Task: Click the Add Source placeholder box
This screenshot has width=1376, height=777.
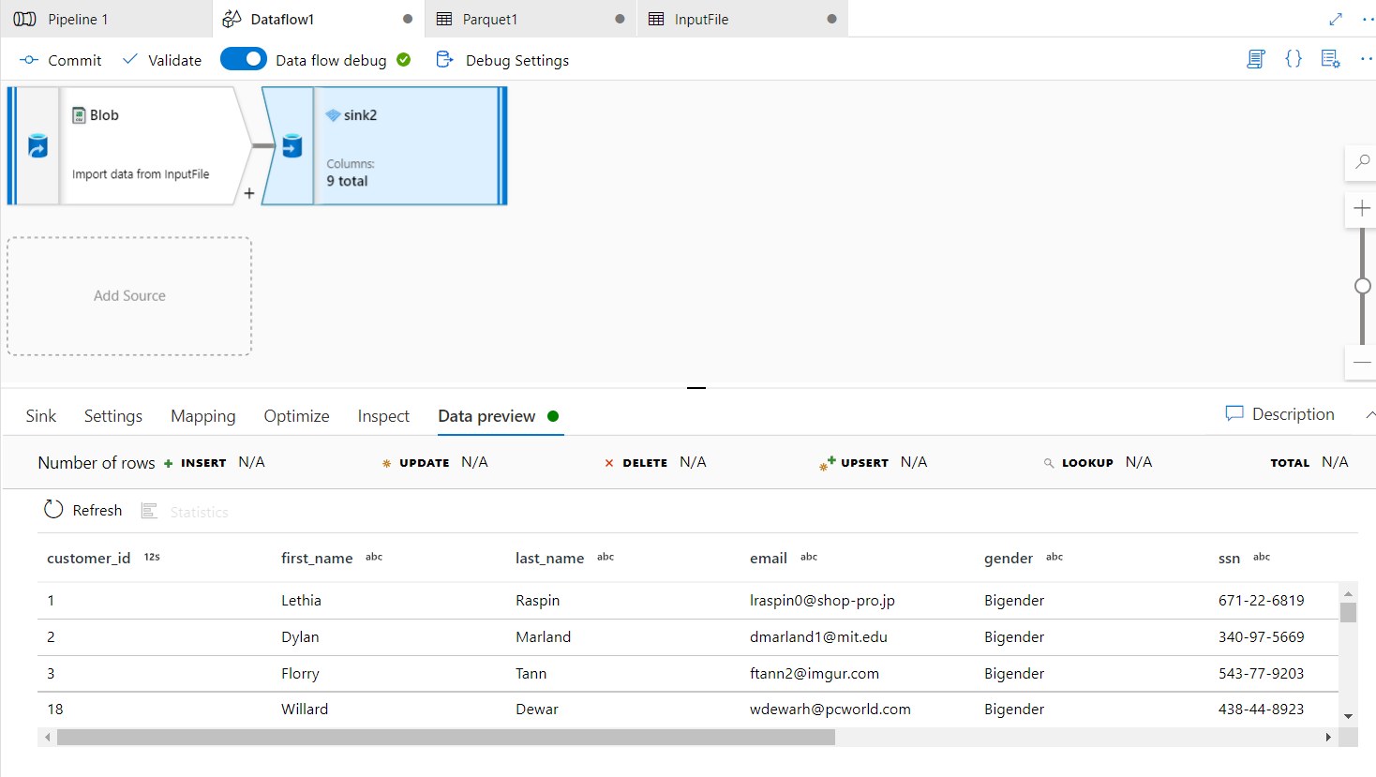Action: tap(129, 296)
